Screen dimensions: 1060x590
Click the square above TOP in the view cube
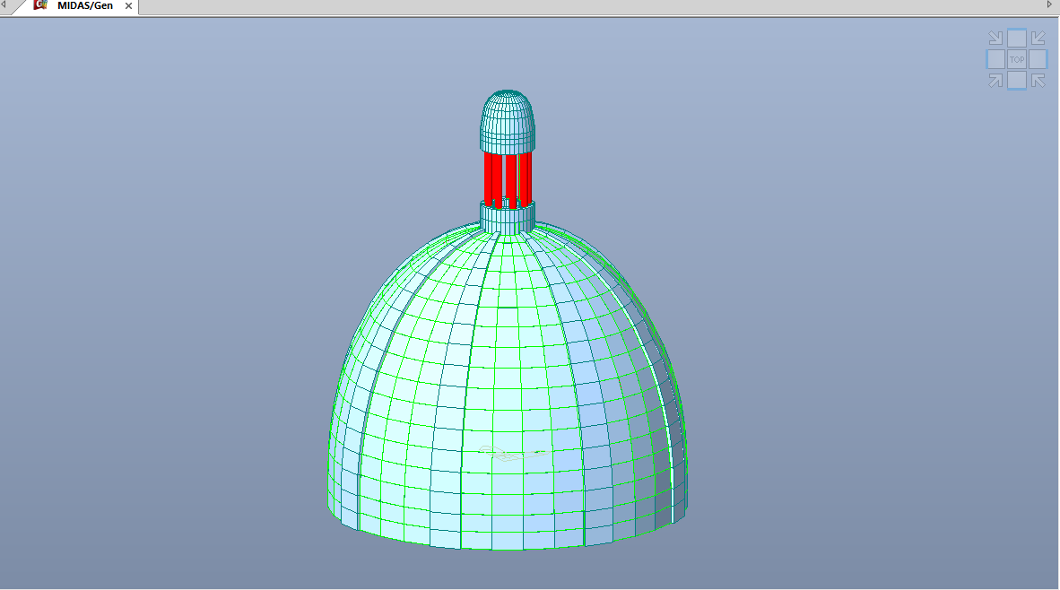1017,38
